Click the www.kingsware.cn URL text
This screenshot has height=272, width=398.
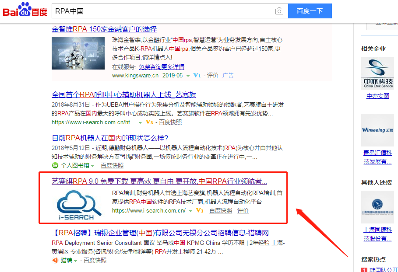point(135,76)
